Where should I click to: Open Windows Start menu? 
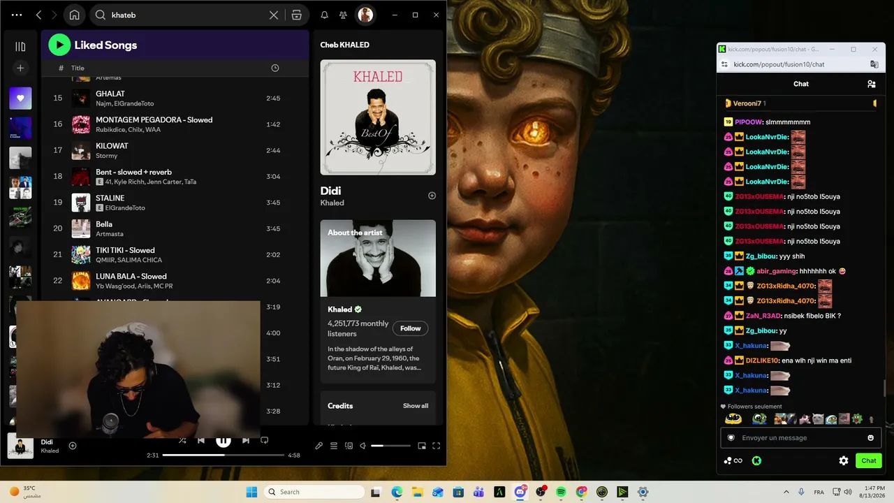[251, 492]
